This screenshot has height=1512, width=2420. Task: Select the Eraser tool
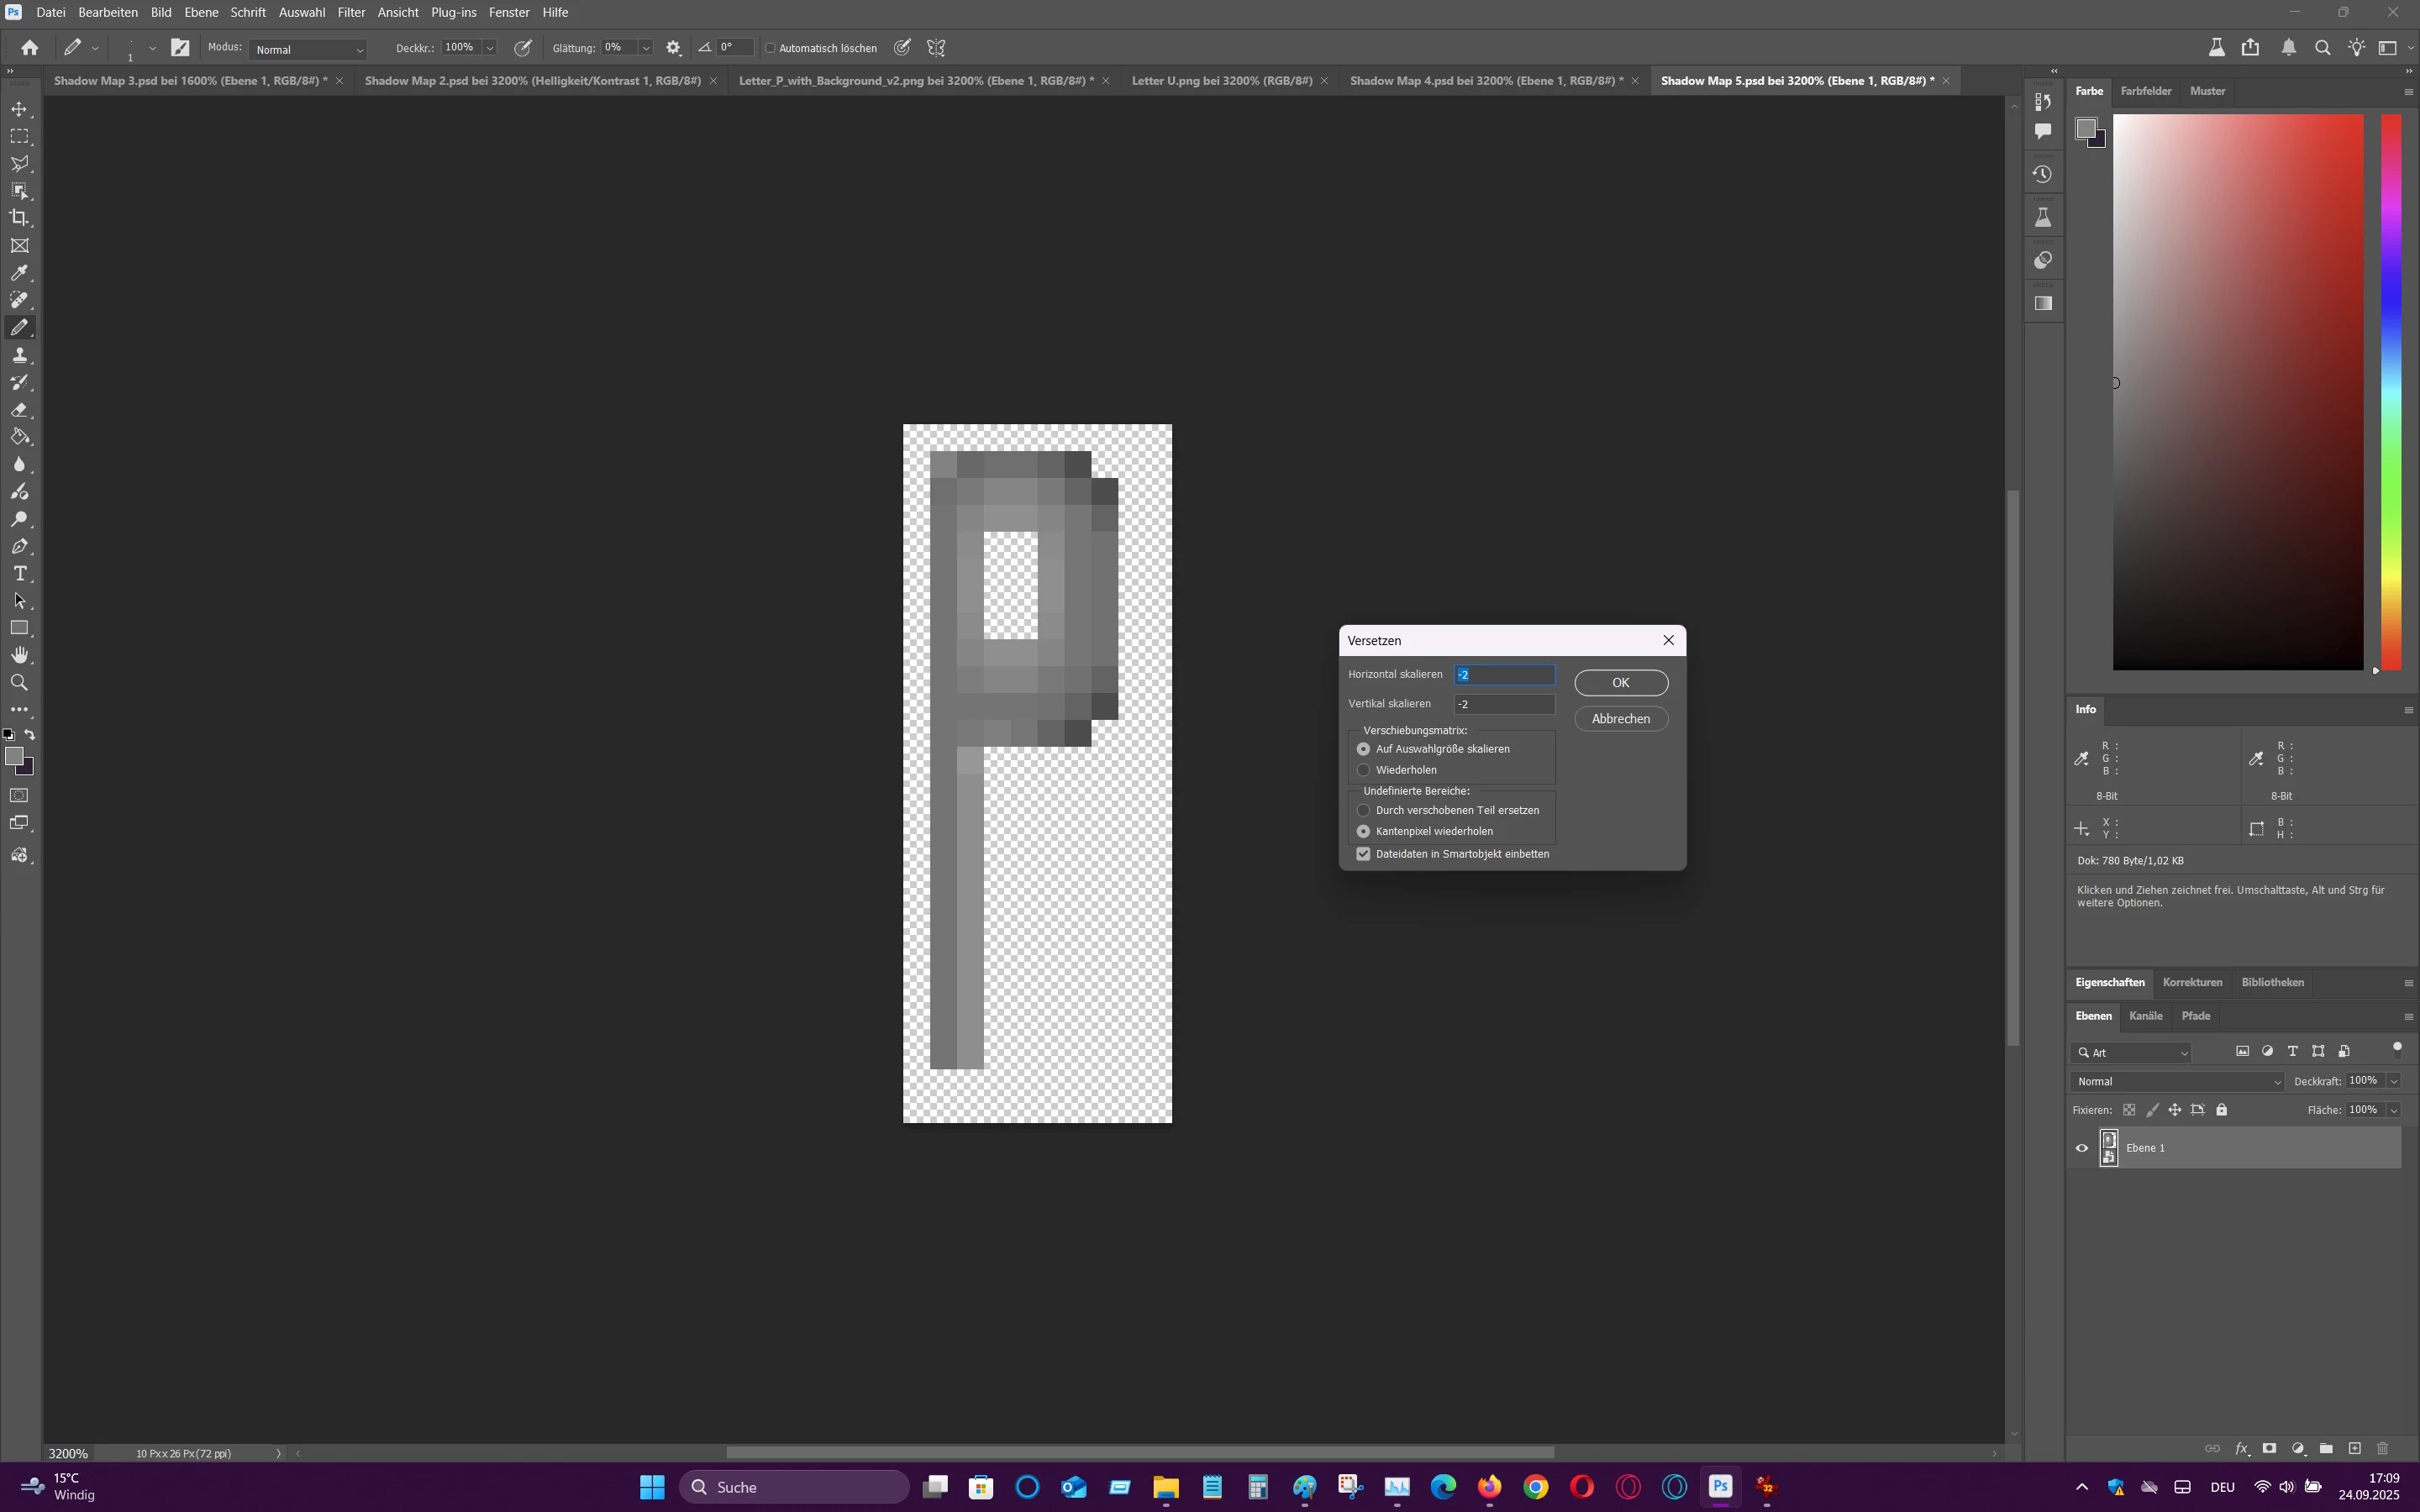pos(19,410)
